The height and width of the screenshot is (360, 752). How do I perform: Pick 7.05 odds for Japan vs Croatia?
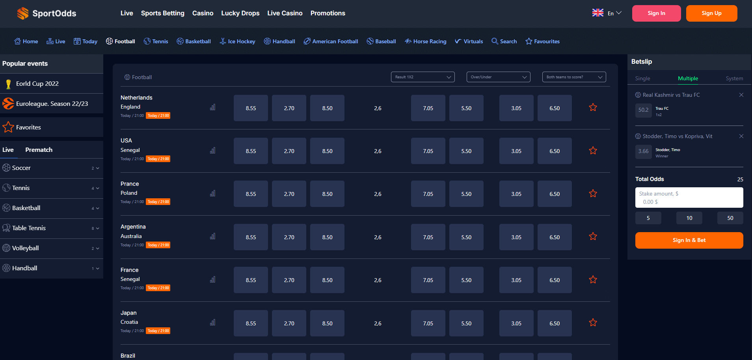[x=428, y=323]
